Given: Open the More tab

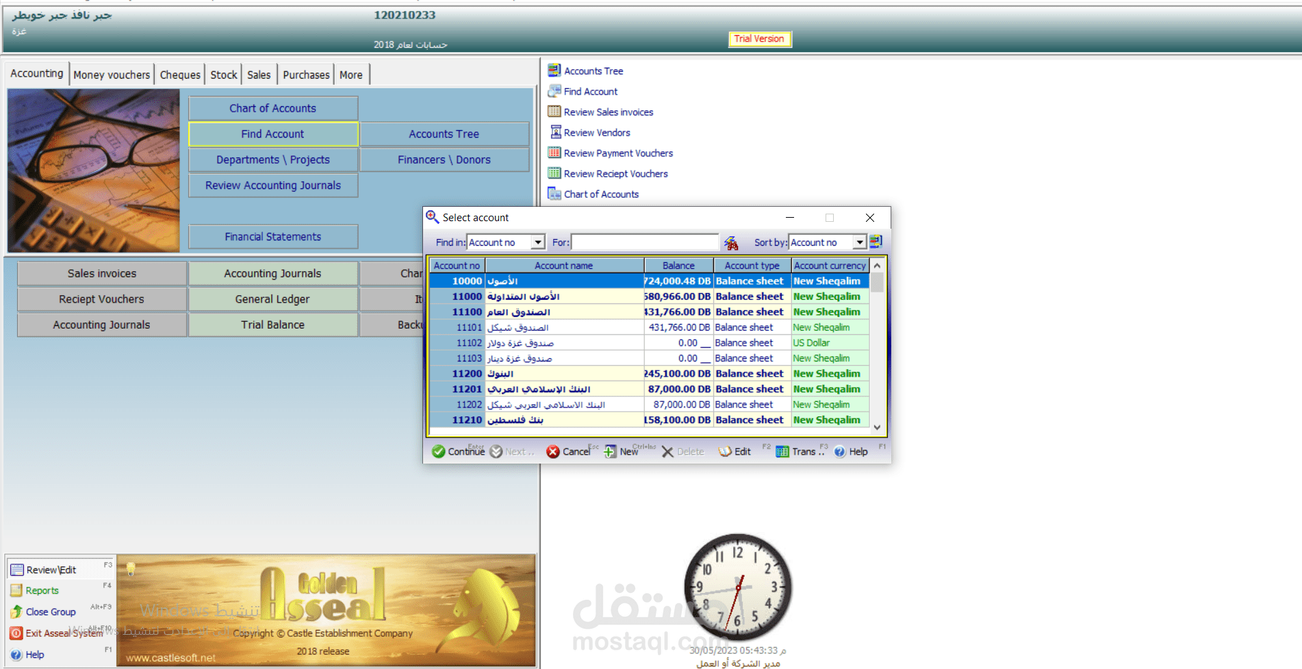Looking at the screenshot, I should [351, 75].
